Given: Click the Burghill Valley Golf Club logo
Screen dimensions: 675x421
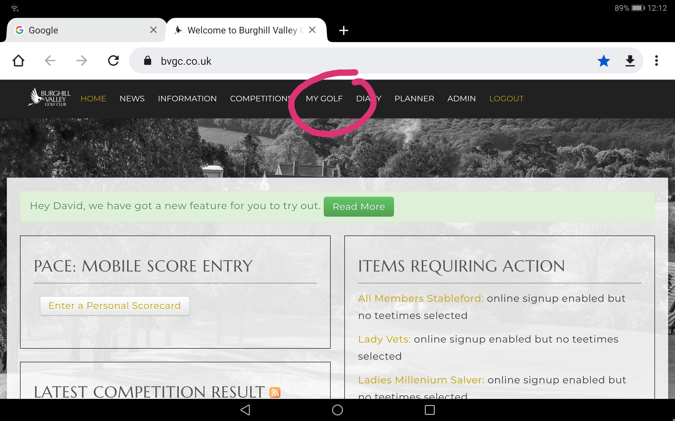Looking at the screenshot, I should (49, 97).
